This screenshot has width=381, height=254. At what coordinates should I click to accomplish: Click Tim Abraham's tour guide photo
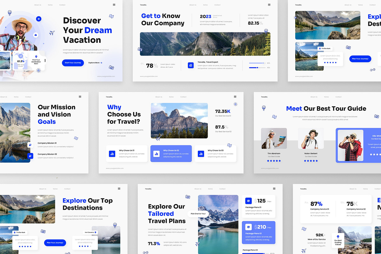tap(274, 138)
